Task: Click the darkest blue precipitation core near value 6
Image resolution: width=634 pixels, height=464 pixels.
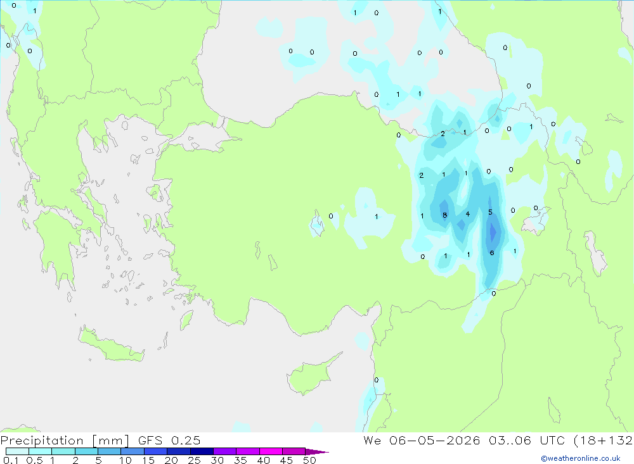Action: 493,232
